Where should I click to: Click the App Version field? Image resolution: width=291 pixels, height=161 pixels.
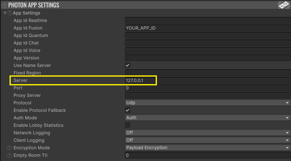[208, 58]
